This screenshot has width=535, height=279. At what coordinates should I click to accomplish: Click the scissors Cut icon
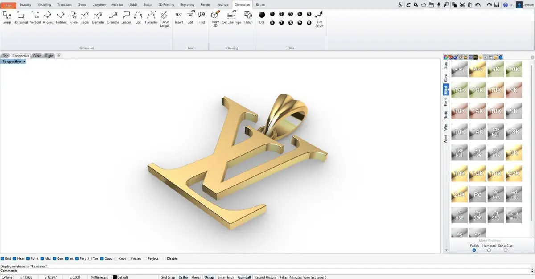[x=462, y=4]
